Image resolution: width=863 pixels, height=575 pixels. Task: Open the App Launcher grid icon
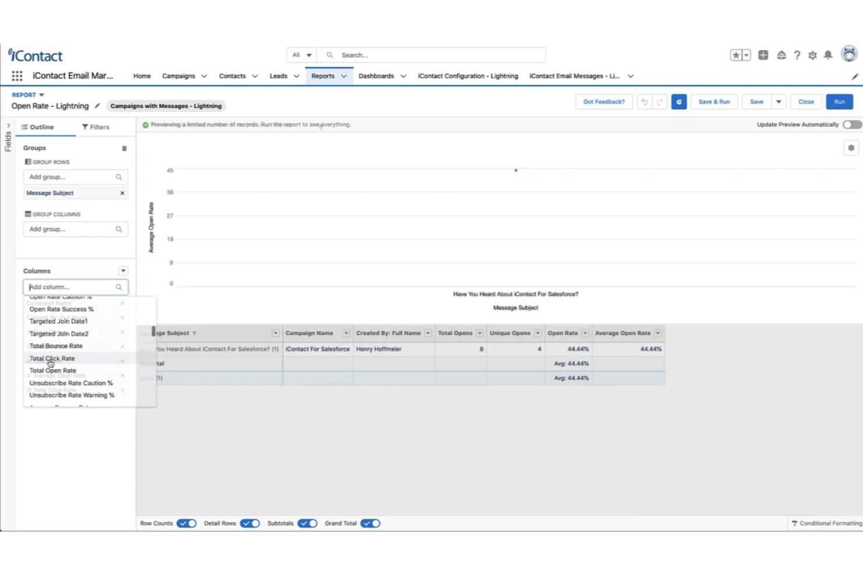16,76
